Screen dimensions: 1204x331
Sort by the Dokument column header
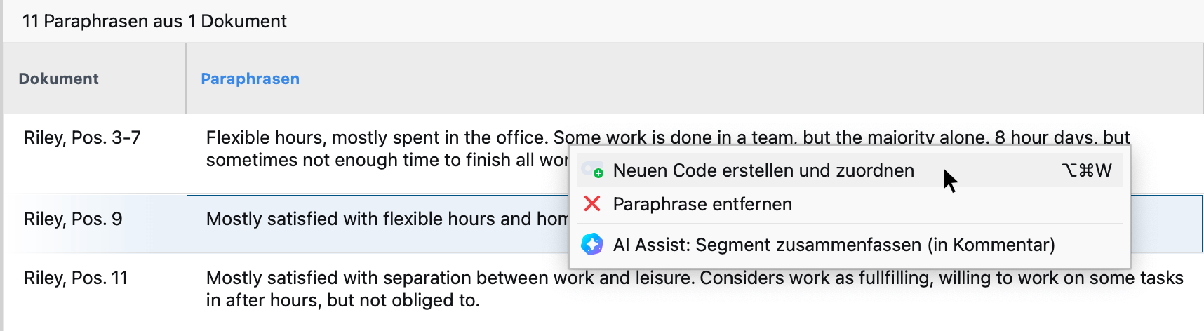pos(59,79)
